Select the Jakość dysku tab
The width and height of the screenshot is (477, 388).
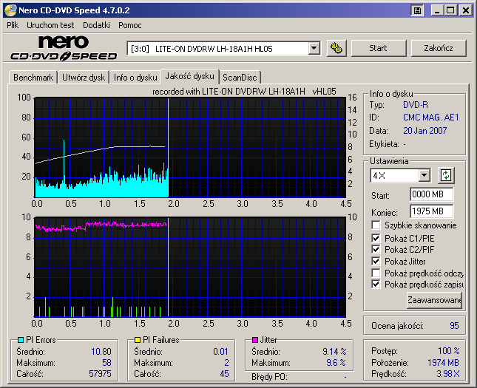point(189,76)
